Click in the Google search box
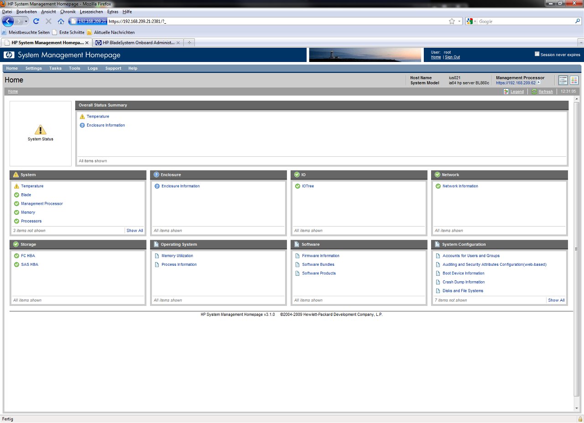Viewport: 584px width, 423px height. (x=526, y=21)
